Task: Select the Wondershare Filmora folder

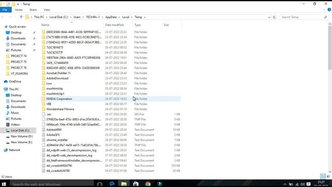Action: (60, 109)
